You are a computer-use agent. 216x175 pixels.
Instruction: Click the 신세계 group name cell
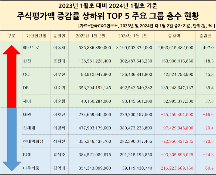pos(36,128)
